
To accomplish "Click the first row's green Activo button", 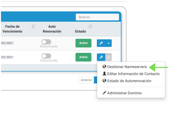I will click(83, 43).
